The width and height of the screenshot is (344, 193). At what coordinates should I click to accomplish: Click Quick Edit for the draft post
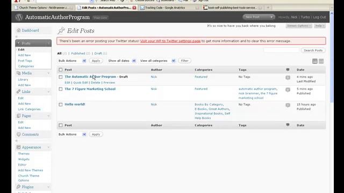click(x=80, y=83)
